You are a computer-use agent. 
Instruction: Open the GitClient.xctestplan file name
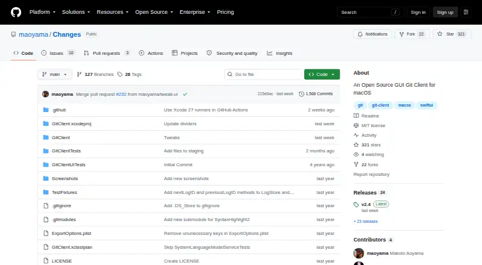[x=72, y=247]
